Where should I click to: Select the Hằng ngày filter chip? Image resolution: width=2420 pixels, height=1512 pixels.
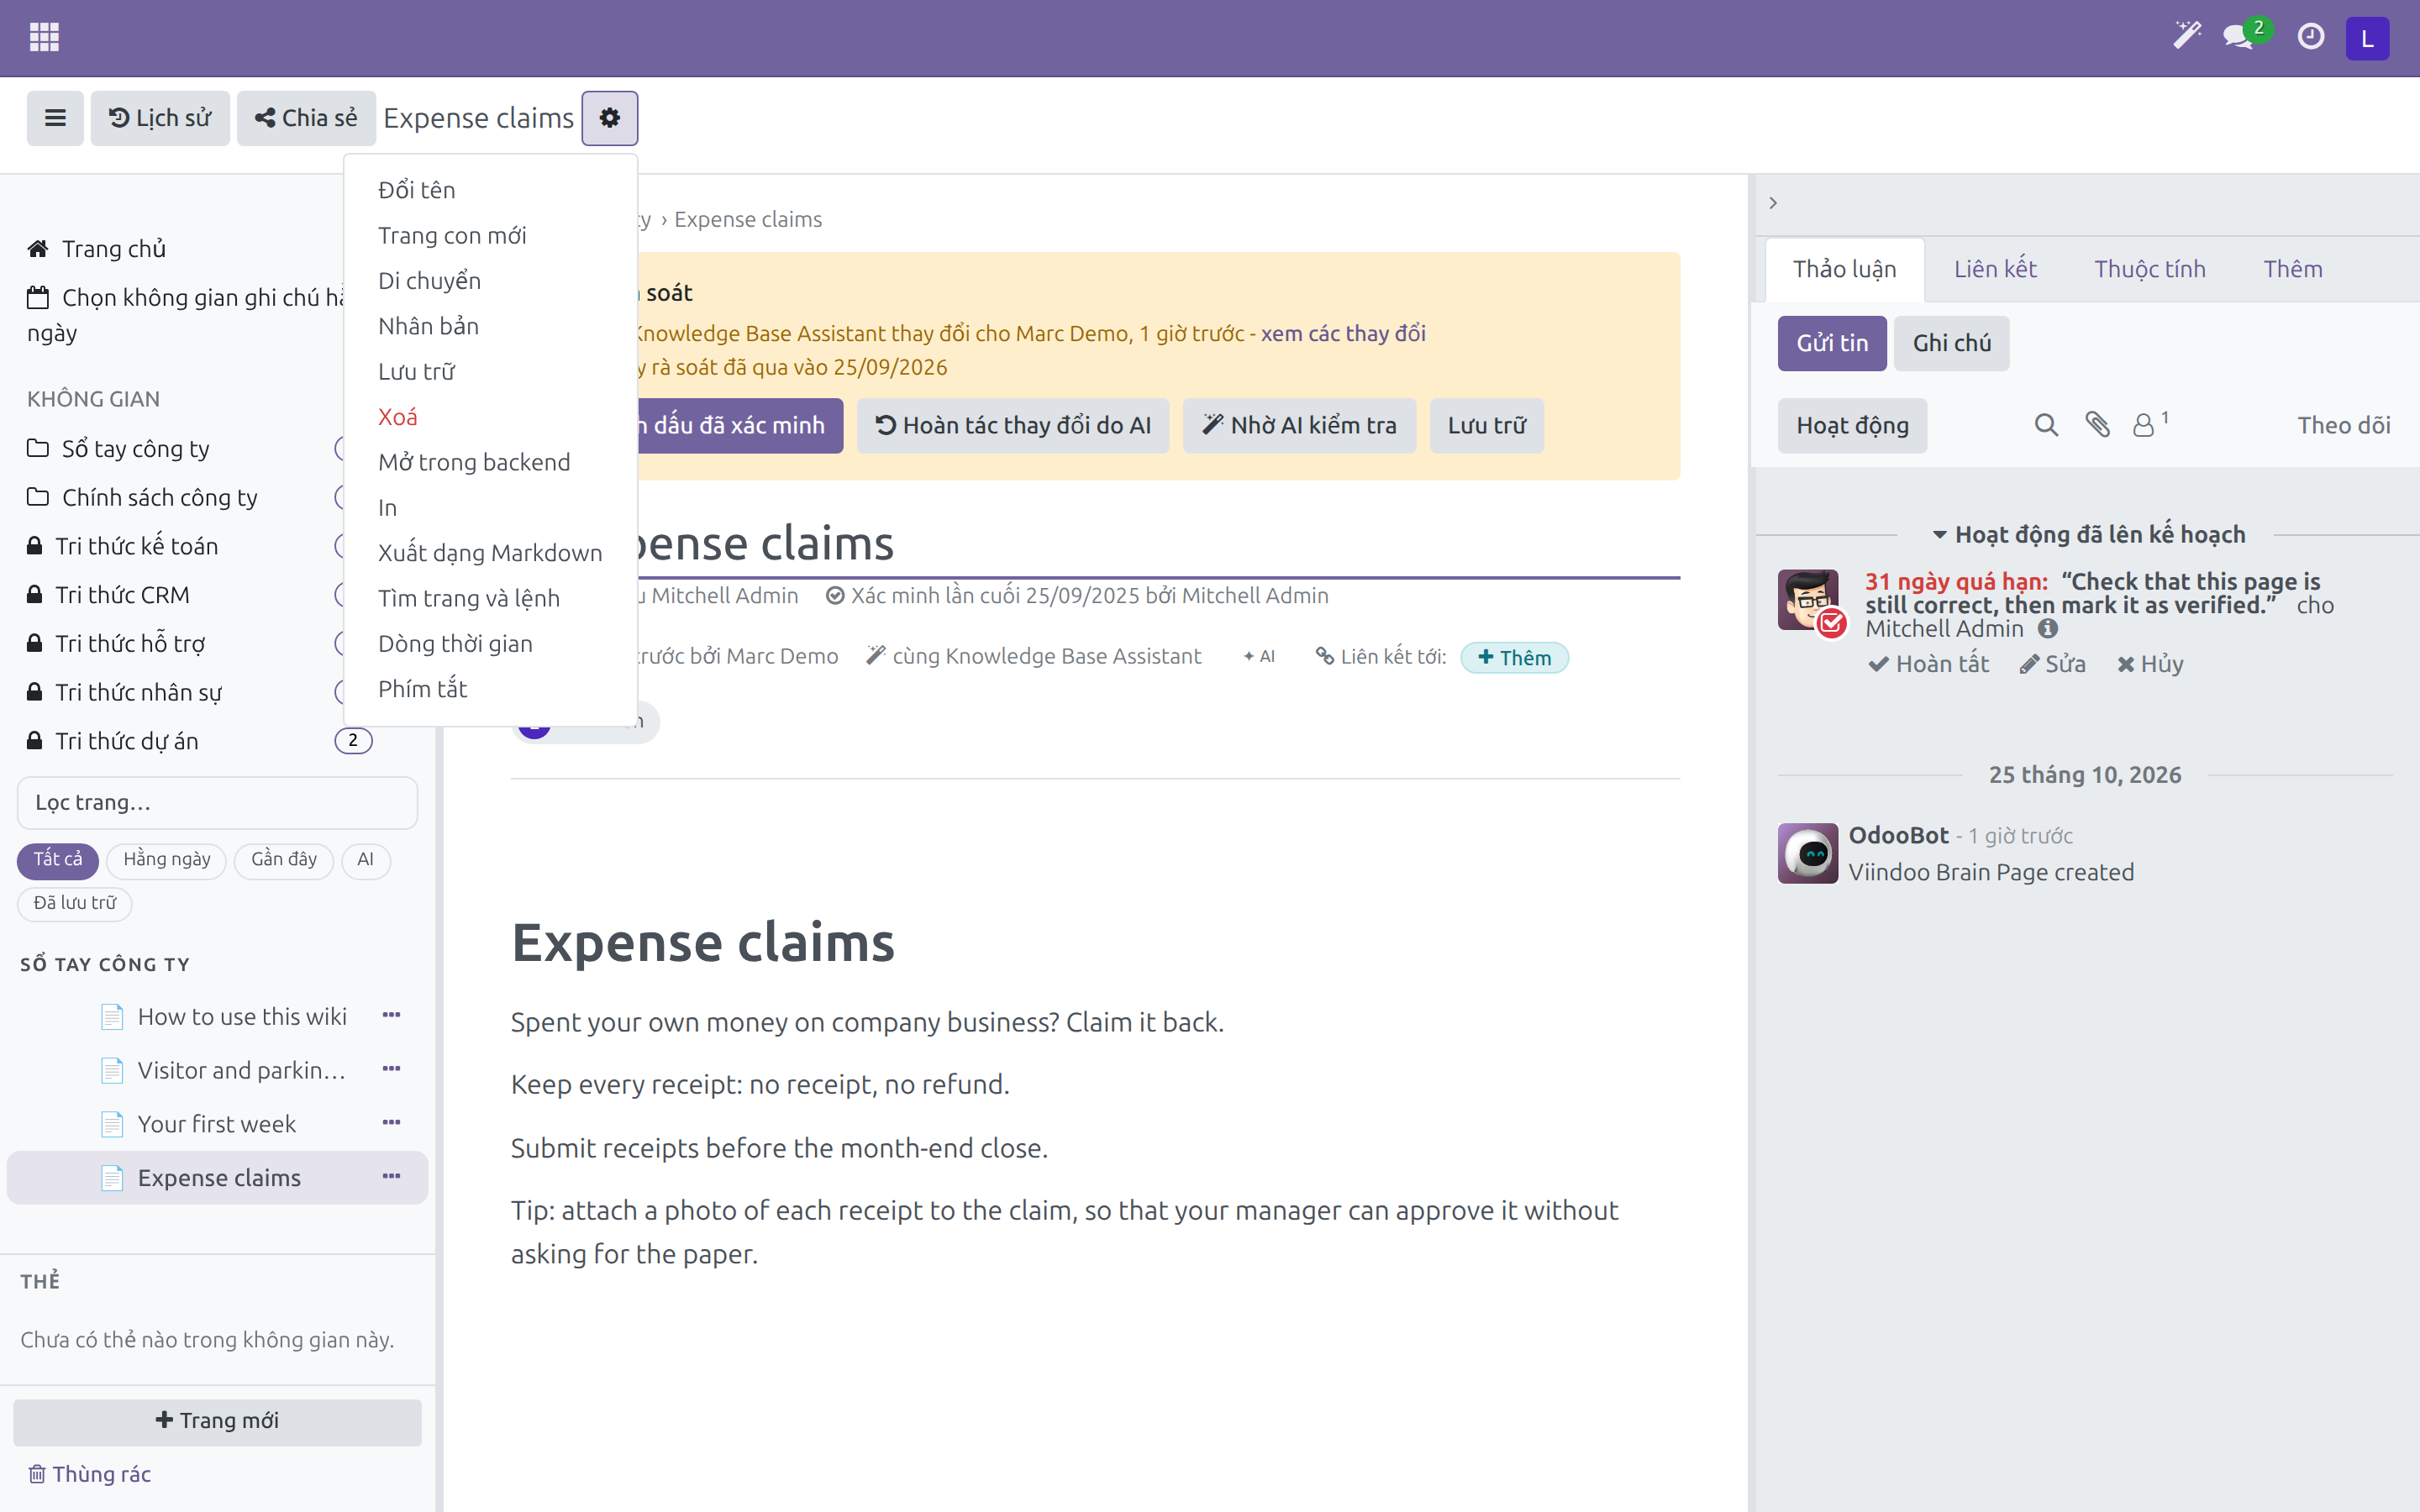(166, 859)
